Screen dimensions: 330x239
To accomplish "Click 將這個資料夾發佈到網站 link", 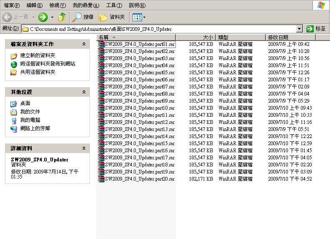I will tap(47, 64).
